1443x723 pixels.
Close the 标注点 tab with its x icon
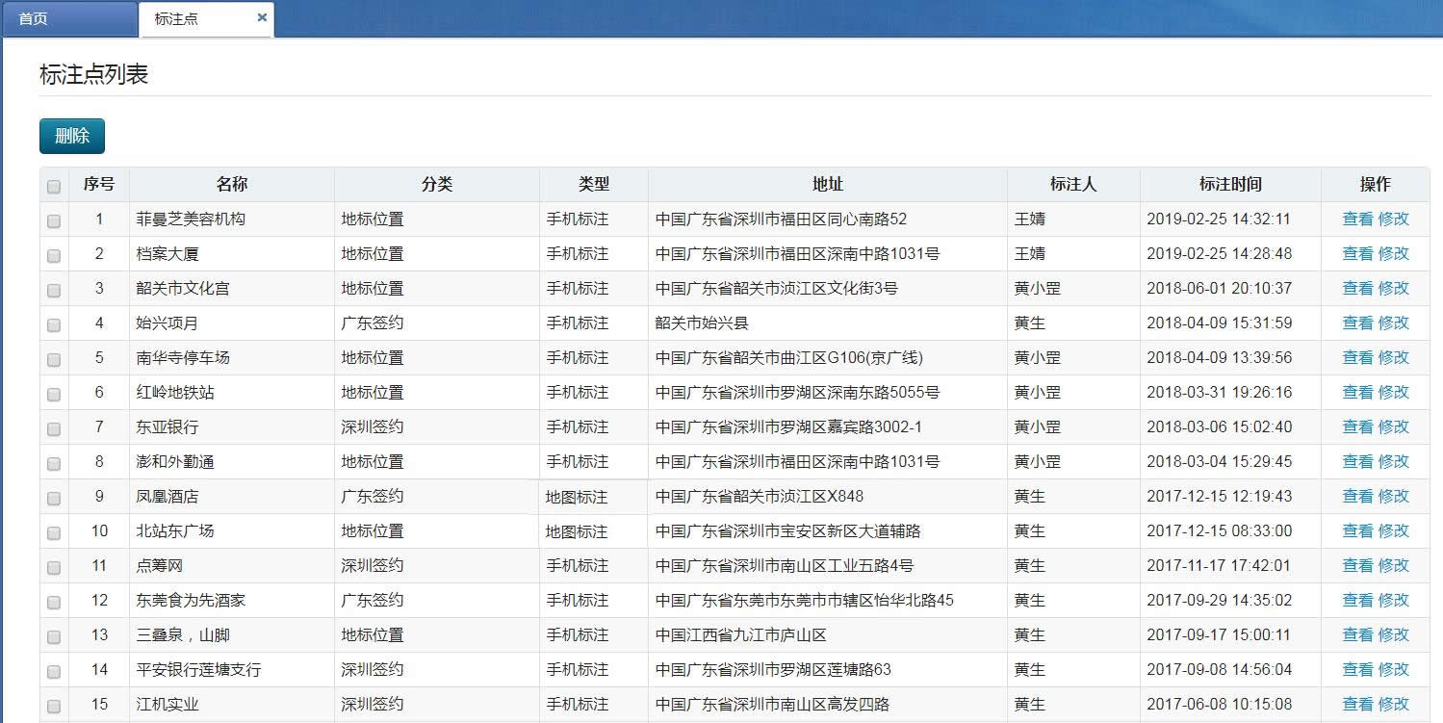tap(262, 17)
